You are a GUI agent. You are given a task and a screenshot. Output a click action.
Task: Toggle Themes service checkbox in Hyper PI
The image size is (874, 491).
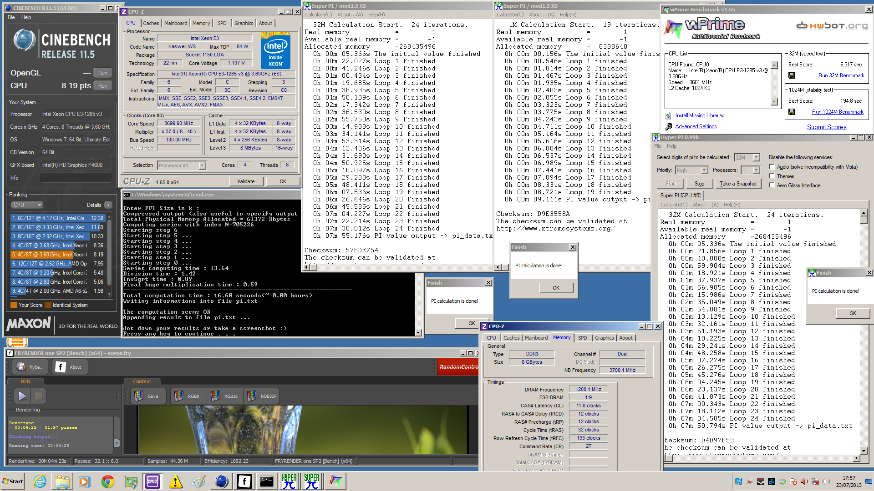click(772, 176)
